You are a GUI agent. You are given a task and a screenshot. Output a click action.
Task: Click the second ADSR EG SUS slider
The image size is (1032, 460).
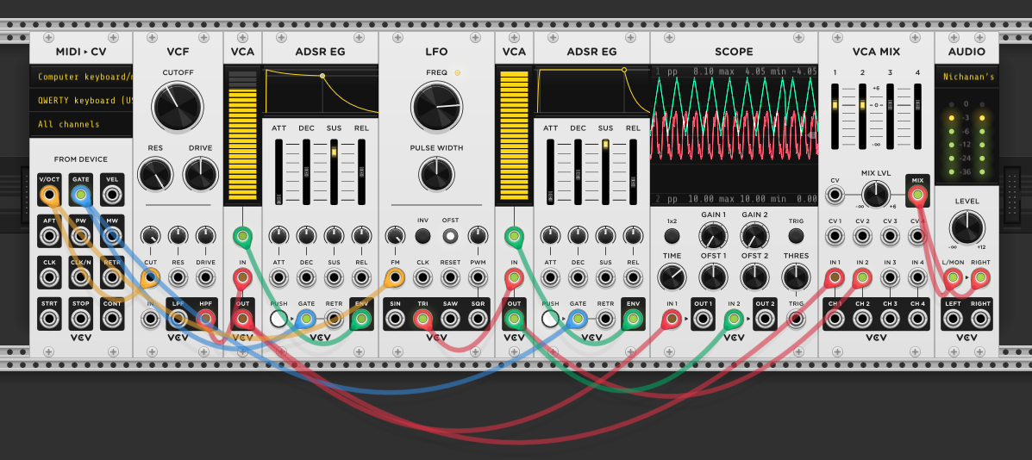point(605,171)
